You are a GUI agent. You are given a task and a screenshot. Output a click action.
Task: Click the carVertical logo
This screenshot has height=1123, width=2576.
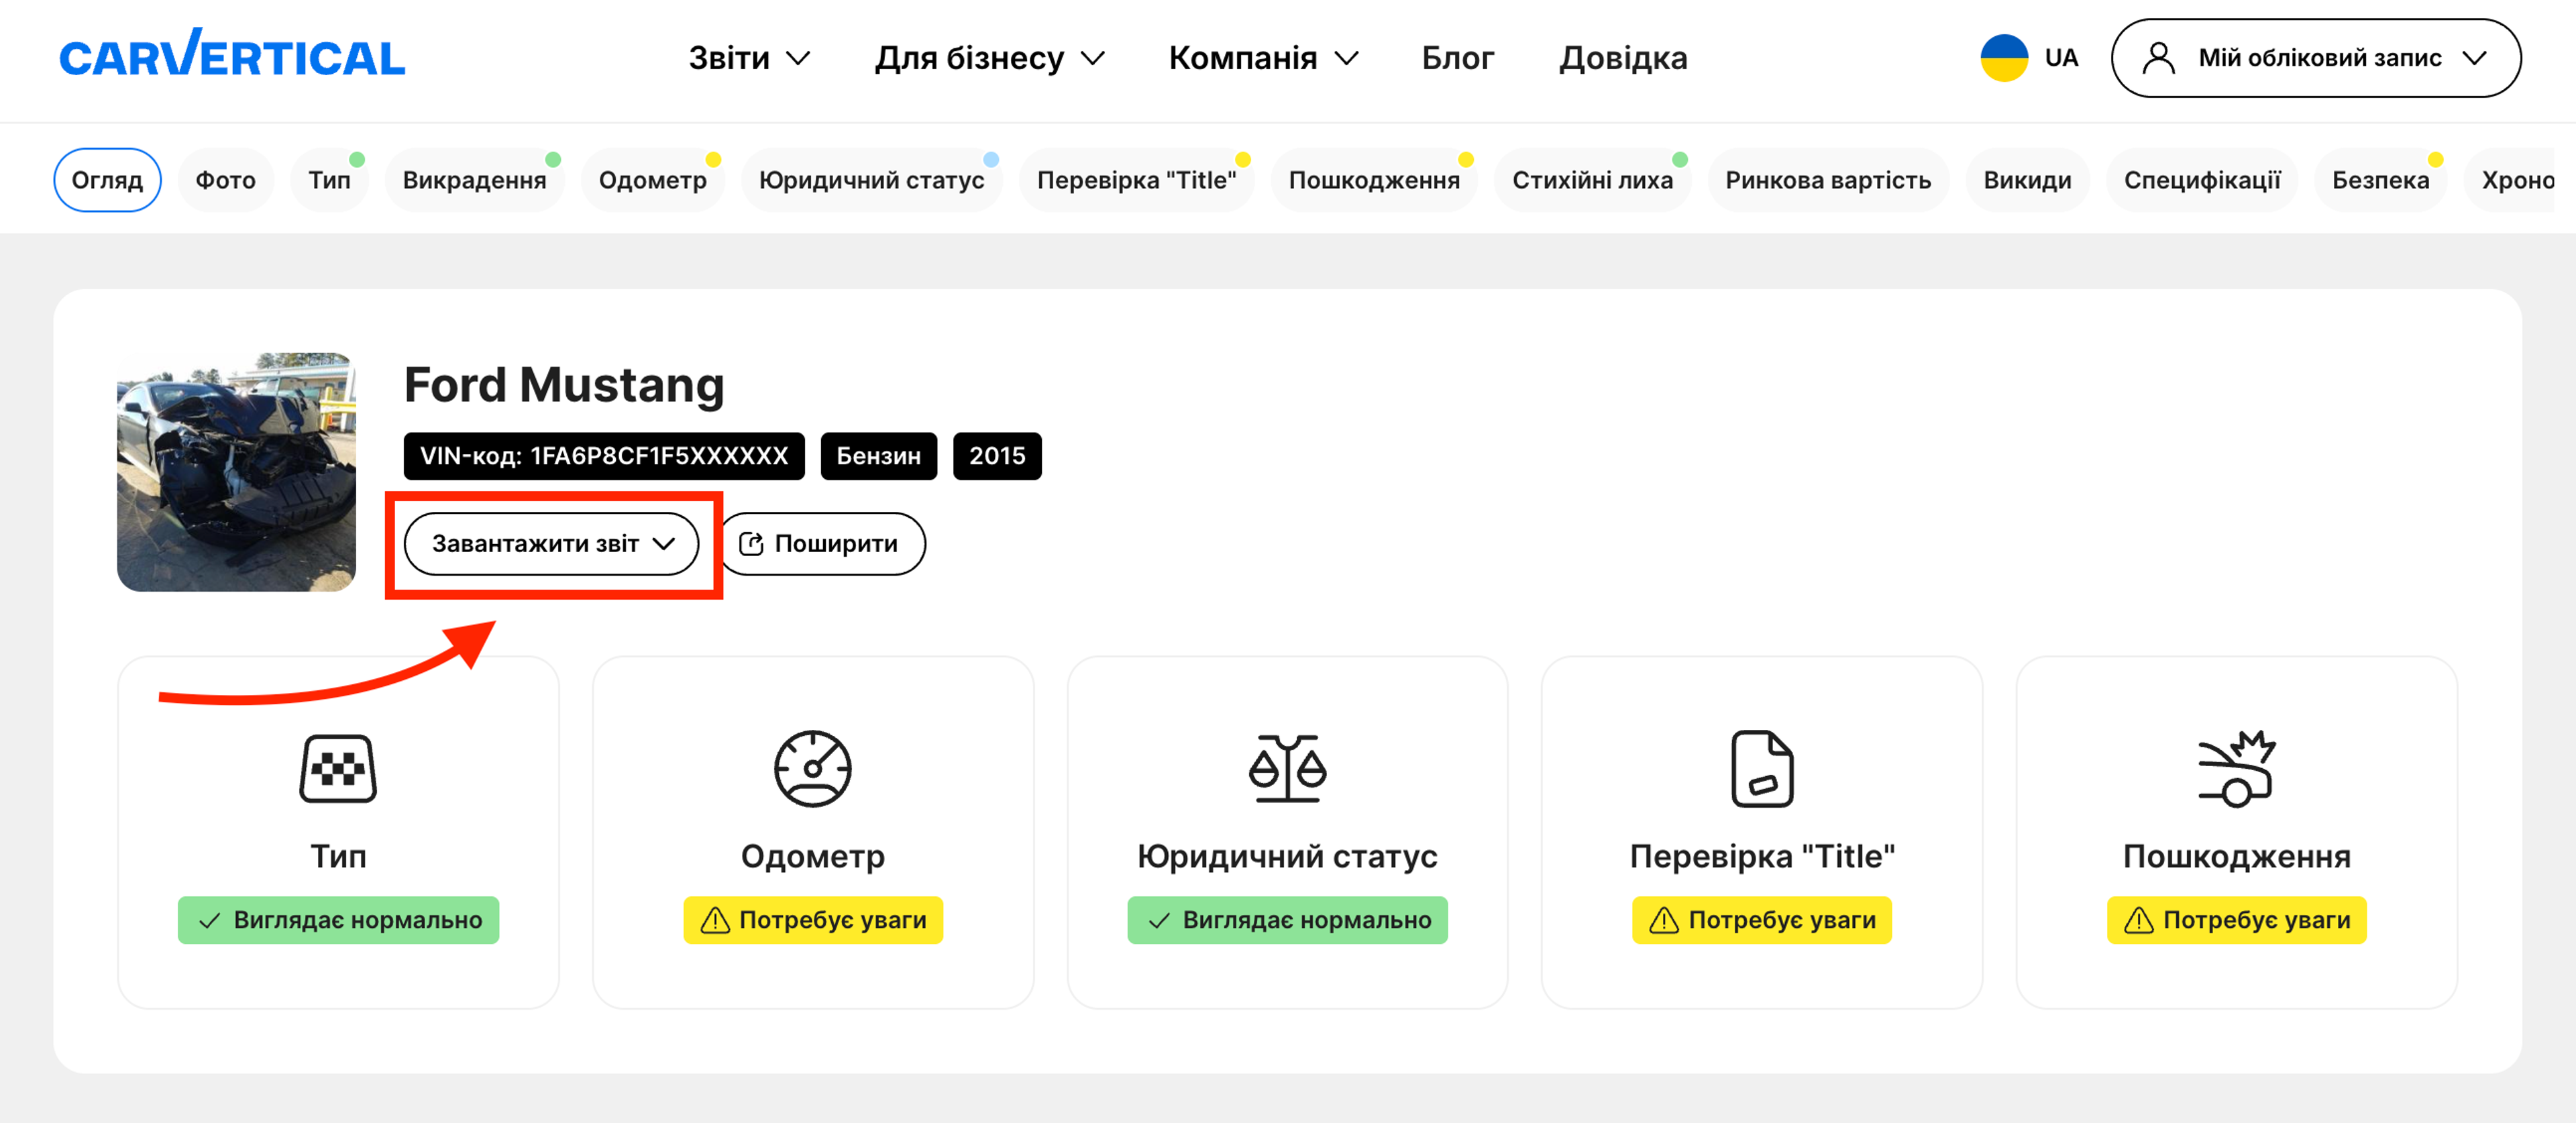click(x=232, y=54)
